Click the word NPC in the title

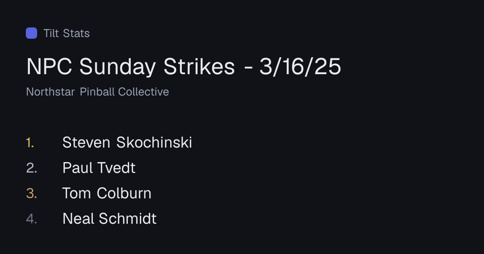[50, 67]
